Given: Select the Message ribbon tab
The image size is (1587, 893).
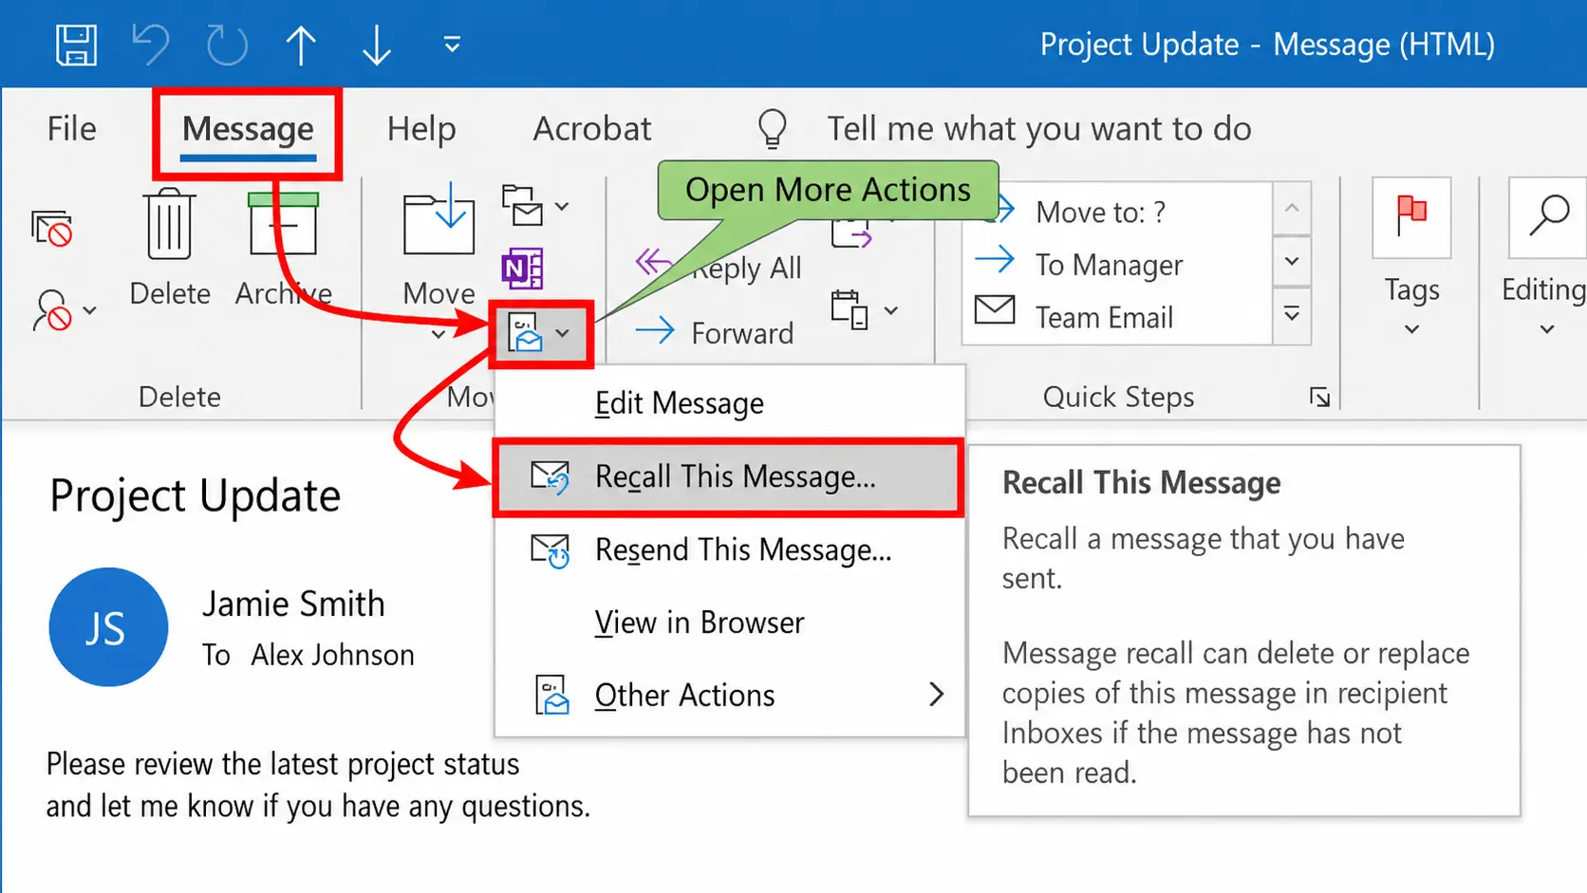Looking at the screenshot, I should [x=248, y=131].
